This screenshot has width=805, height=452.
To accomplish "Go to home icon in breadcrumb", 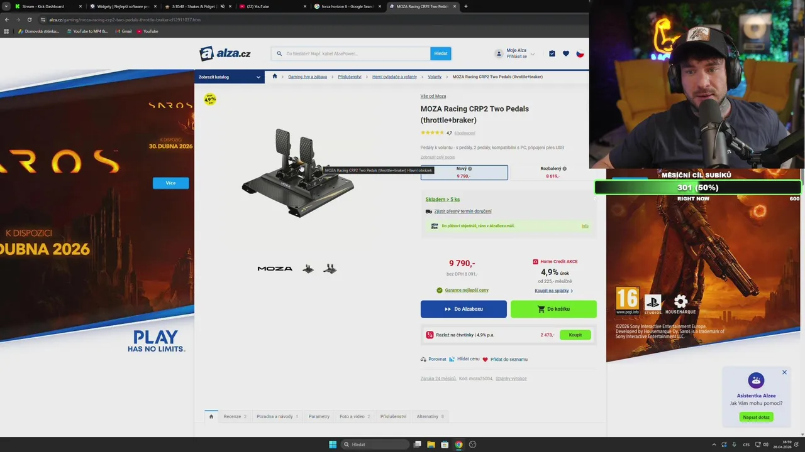I will (275, 77).
